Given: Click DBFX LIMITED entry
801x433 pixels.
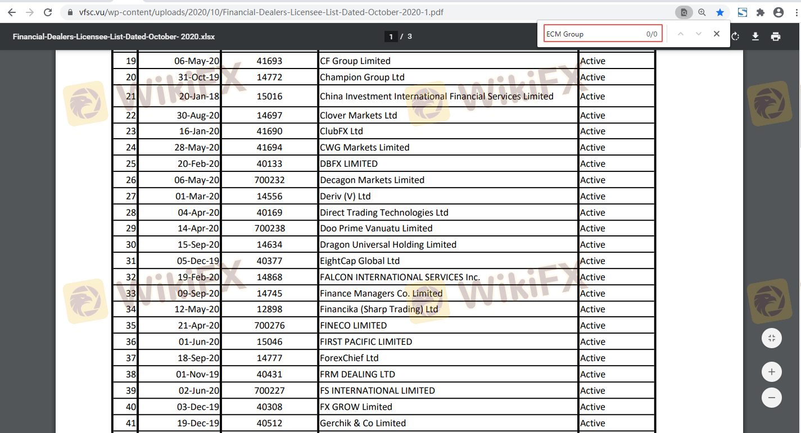Looking at the screenshot, I should (349, 163).
